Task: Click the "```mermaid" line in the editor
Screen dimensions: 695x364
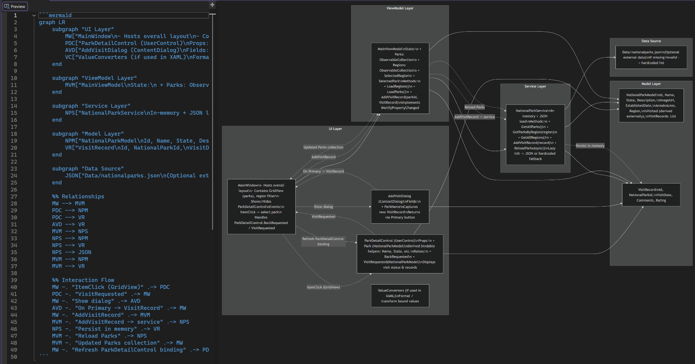Action: (55, 15)
